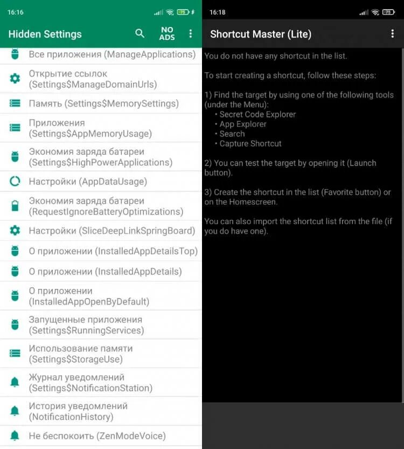404x449 pixels.
Task: Open Журнал уведомлений (Settings$NotificationStation)
Action: click(x=101, y=382)
